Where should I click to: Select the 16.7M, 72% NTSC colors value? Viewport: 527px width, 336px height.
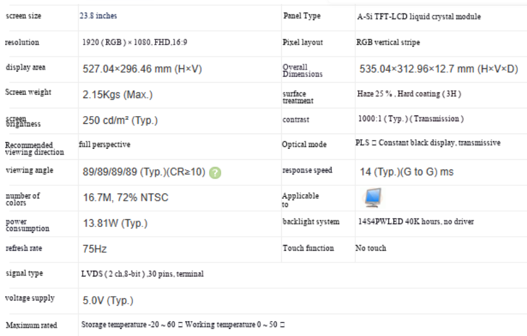tap(125, 197)
